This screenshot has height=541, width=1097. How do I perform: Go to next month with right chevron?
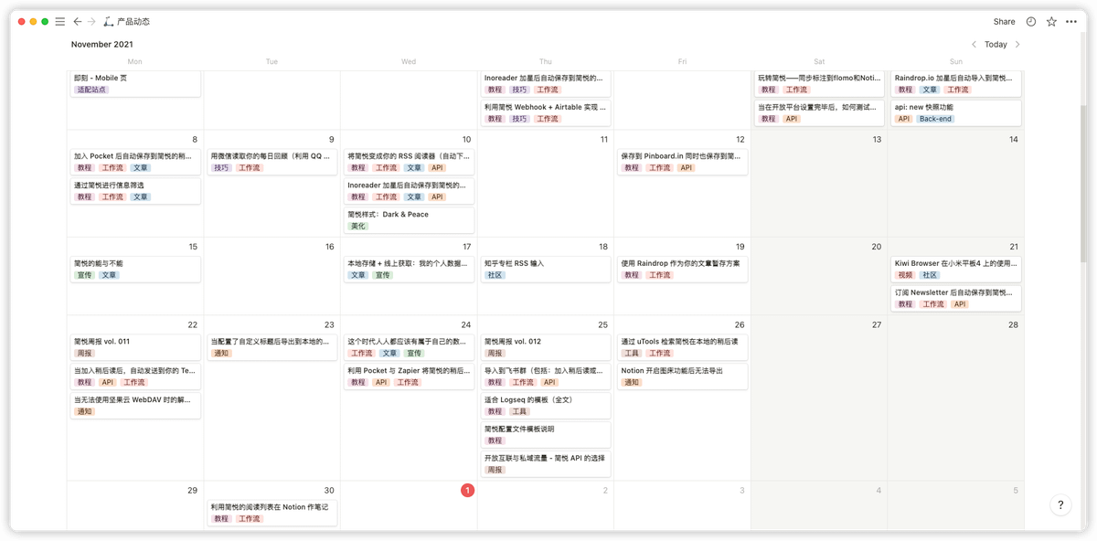1017,44
